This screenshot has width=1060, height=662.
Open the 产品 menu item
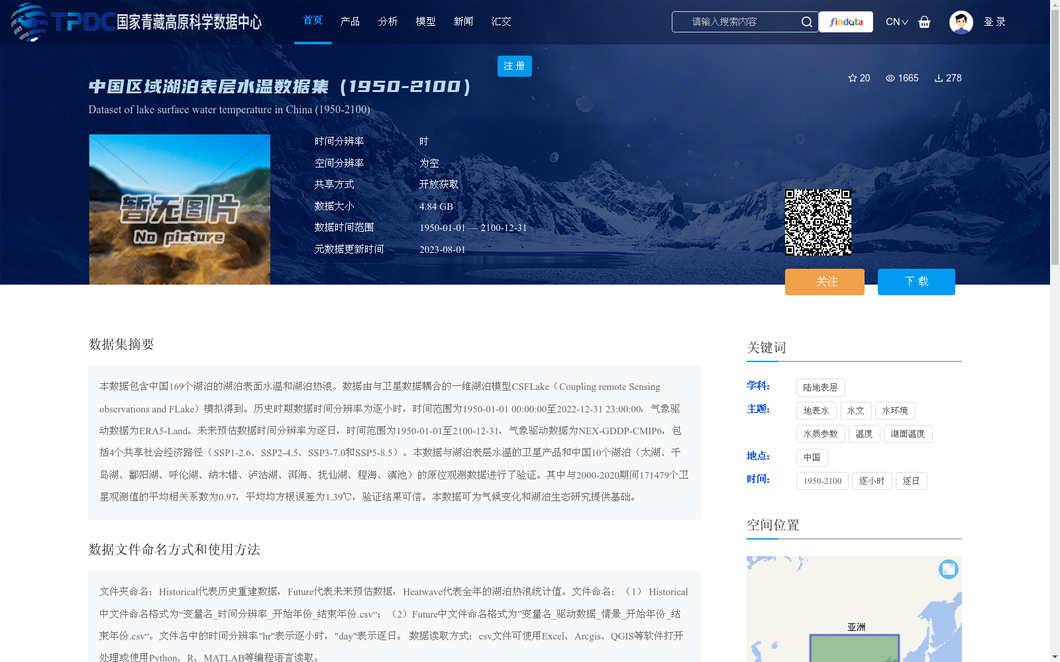coord(350,22)
